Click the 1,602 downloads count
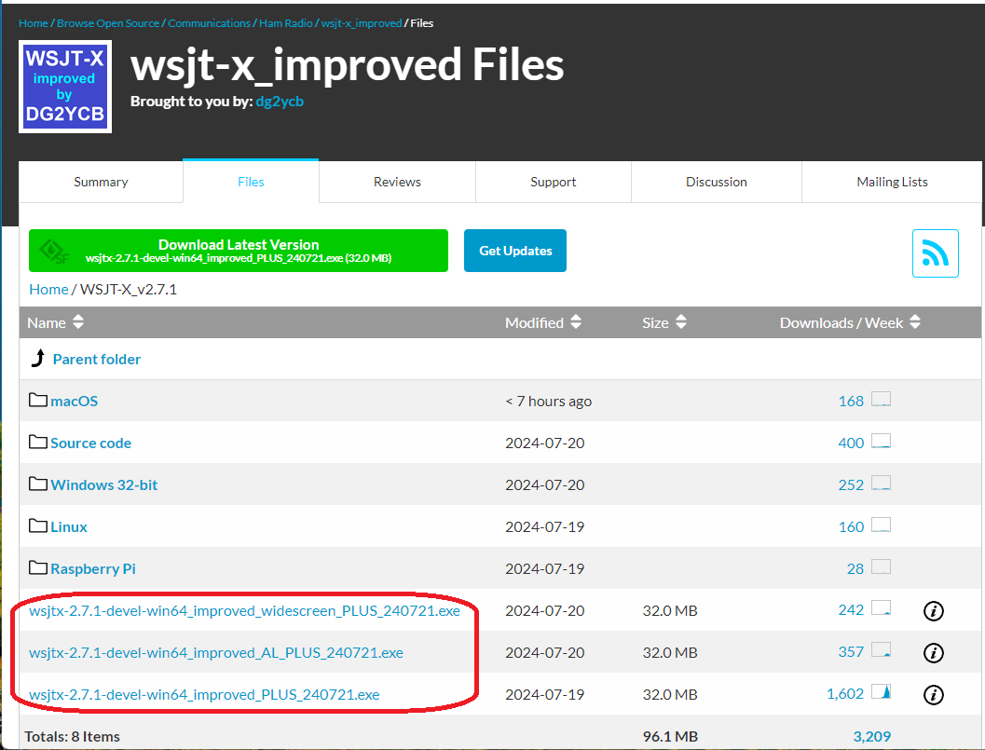The width and height of the screenshot is (985, 750). click(845, 693)
